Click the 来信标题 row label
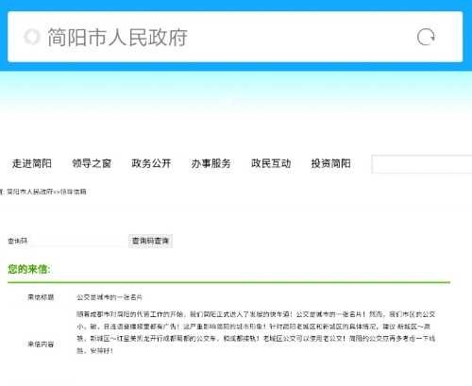Screen dimensions: 472x386 (x=41, y=297)
